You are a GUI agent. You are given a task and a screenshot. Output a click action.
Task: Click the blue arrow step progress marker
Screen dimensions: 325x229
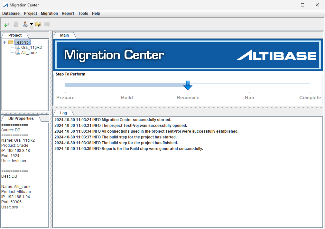(188, 85)
